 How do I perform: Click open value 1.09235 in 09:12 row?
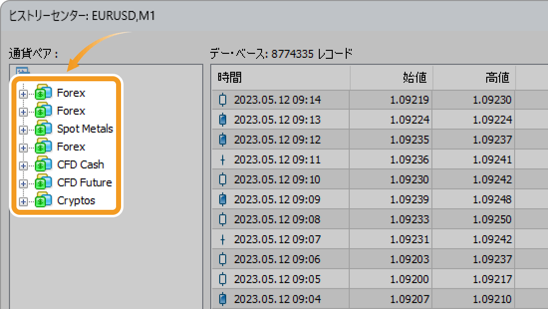coord(409,140)
